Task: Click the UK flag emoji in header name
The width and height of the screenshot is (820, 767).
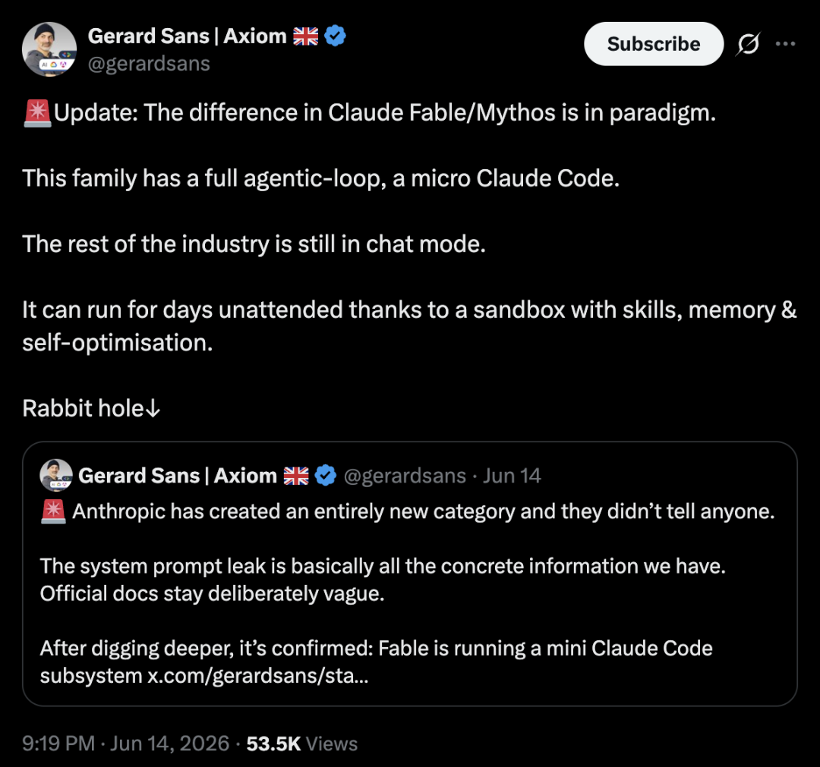Action: click(x=305, y=36)
